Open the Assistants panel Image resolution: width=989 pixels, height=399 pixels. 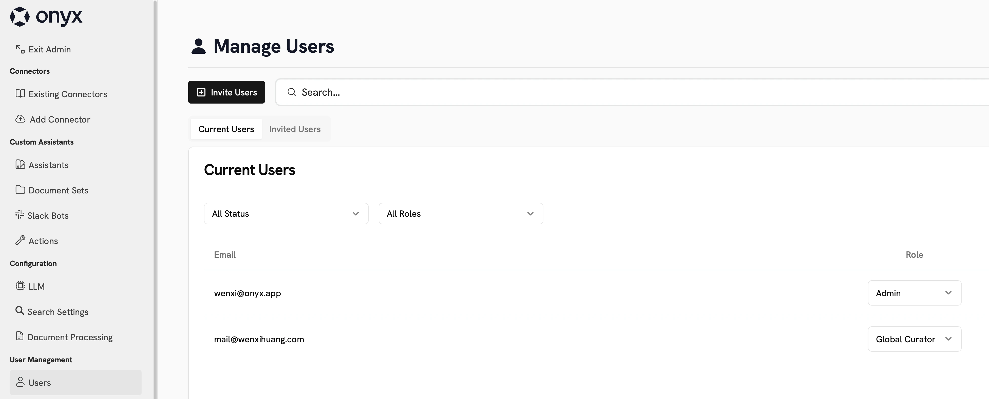49,165
